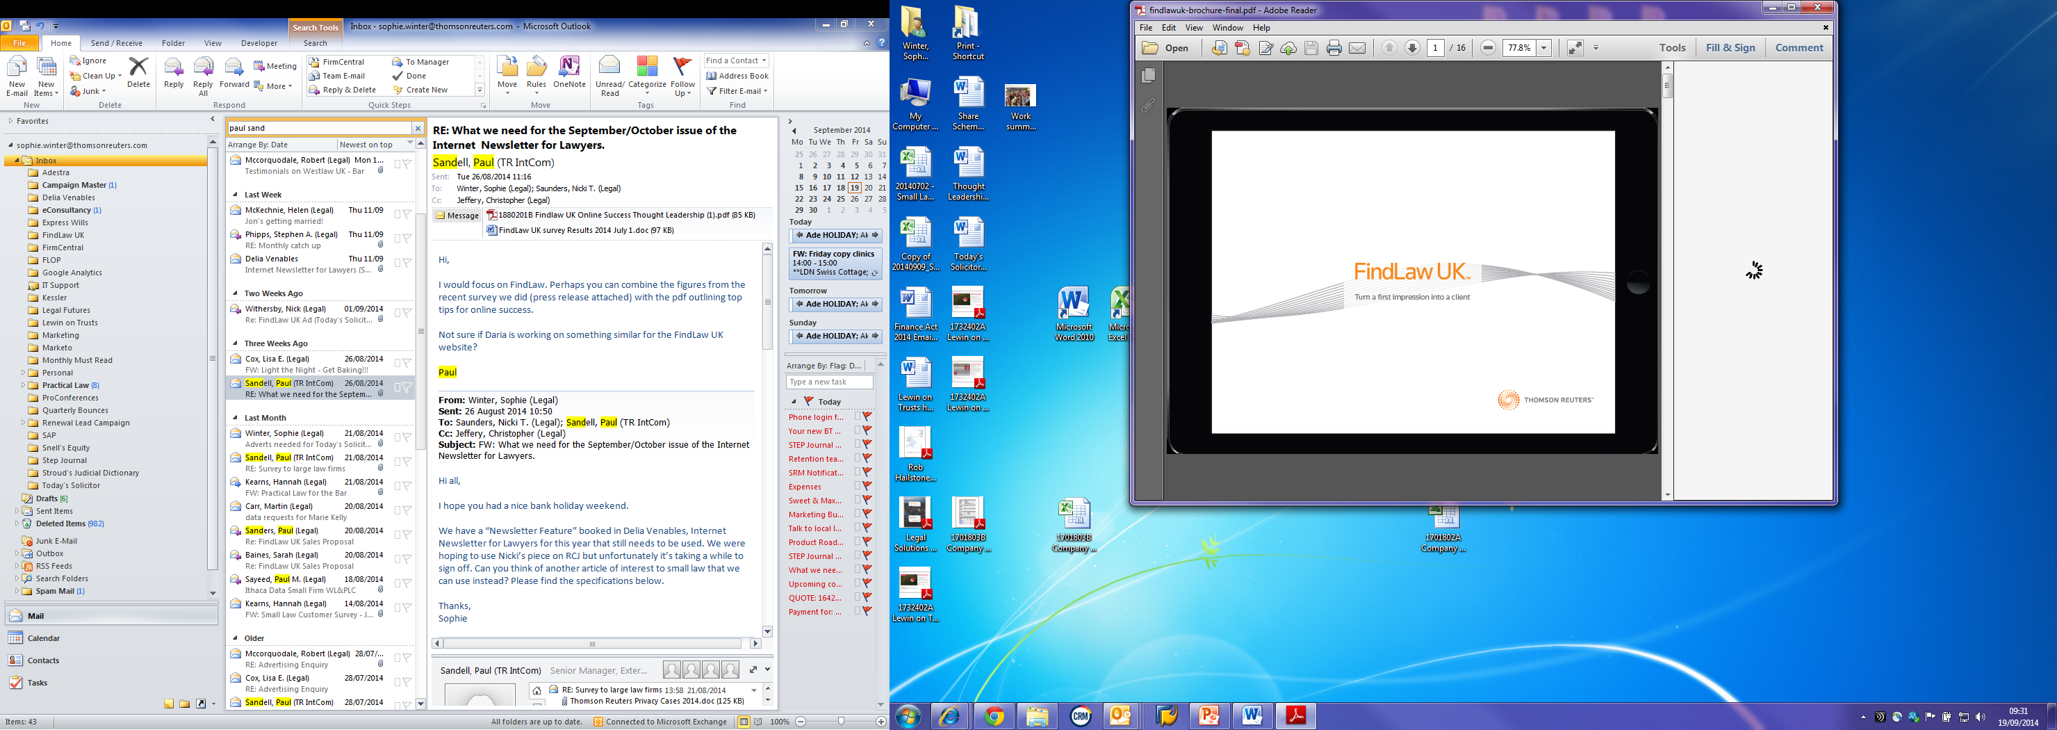This screenshot has width=2057, height=730.
Task: Open the Fill & Sign pane
Action: (x=1730, y=48)
